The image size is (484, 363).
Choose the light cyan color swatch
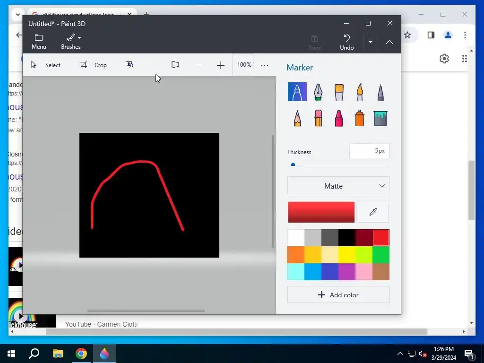pyautogui.click(x=296, y=272)
